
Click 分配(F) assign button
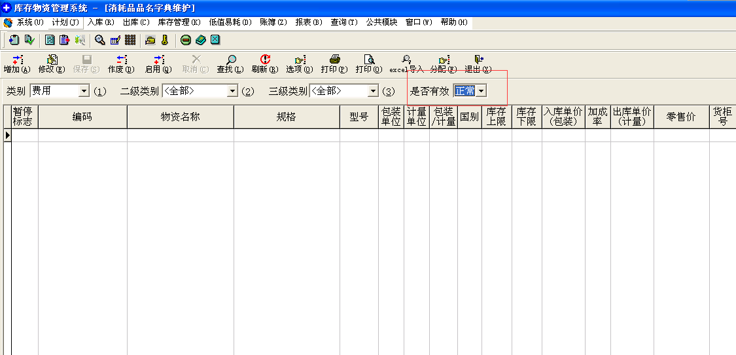[444, 64]
